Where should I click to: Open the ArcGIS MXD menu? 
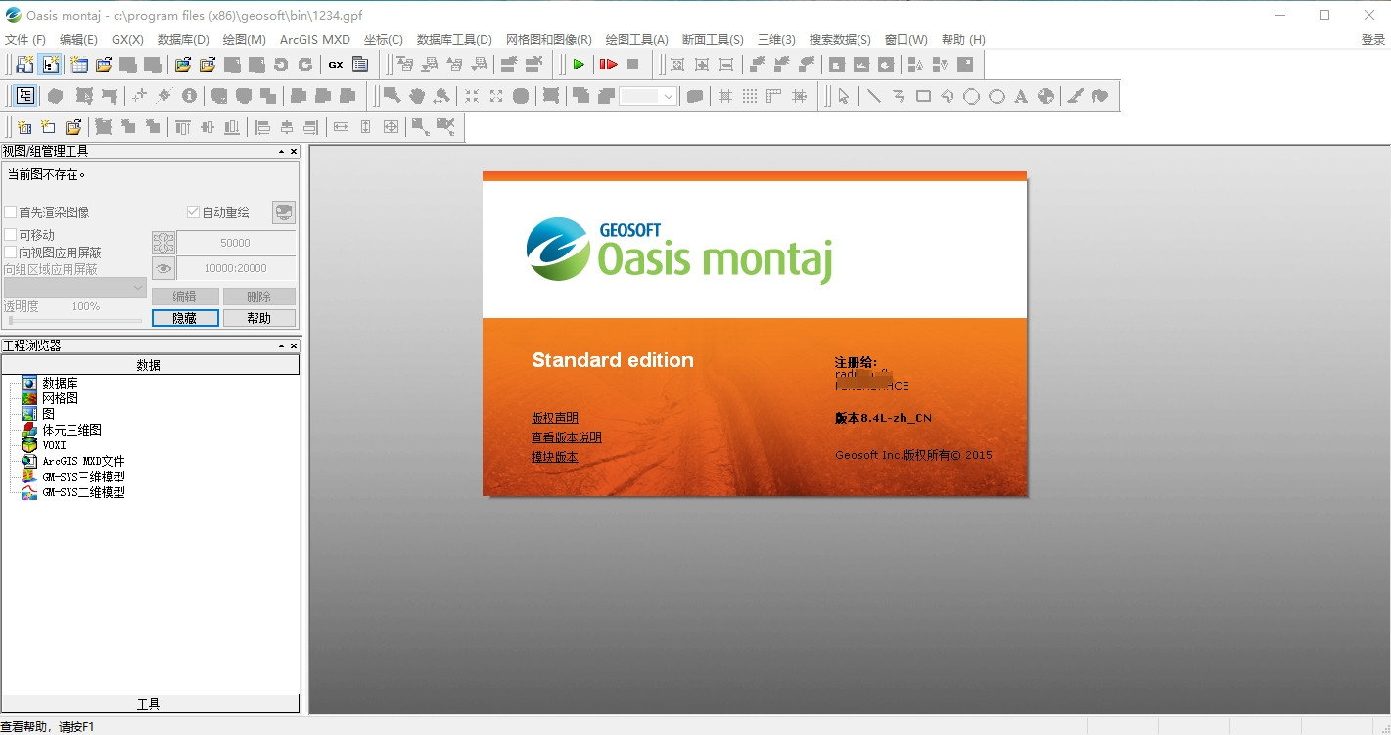pos(314,40)
